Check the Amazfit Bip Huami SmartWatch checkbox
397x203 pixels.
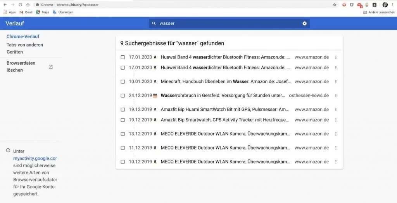123,109
